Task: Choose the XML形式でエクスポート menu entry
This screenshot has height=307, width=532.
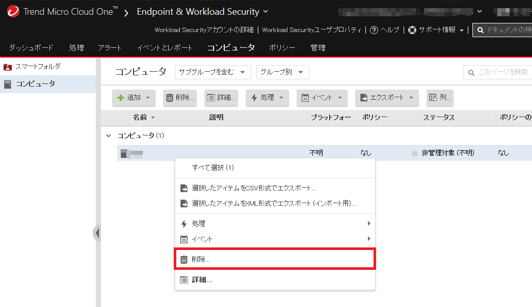Action: tap(275, 203)
